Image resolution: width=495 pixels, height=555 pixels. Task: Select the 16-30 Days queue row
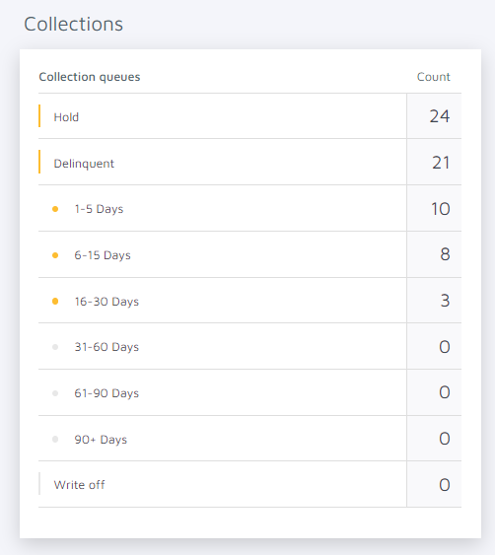tap(249, 301)
